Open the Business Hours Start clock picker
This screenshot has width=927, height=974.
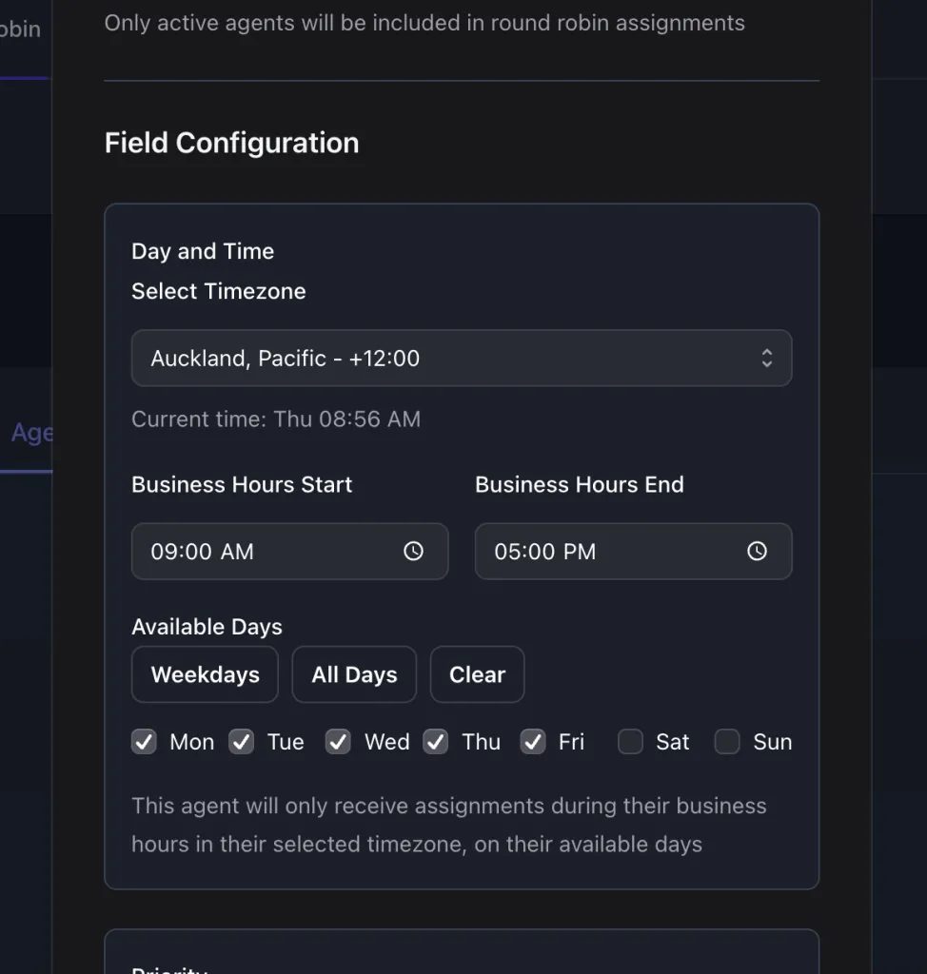click(x=413, y=552)
